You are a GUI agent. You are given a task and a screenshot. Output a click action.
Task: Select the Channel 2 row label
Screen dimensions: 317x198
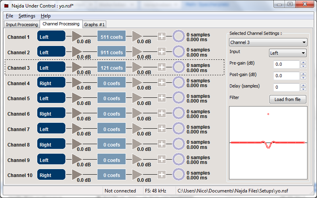coord(19,53)
